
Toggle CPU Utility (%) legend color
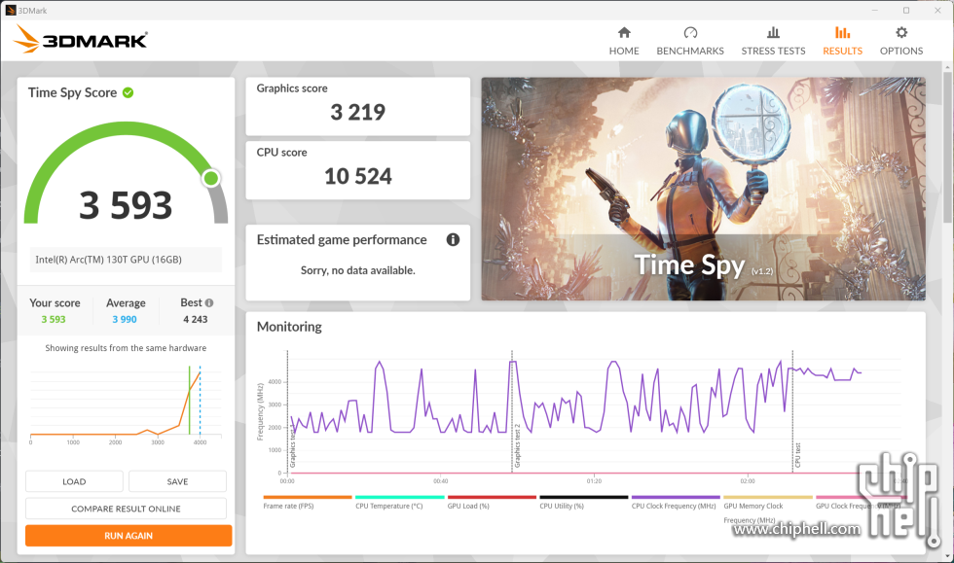tap(583, 497)
